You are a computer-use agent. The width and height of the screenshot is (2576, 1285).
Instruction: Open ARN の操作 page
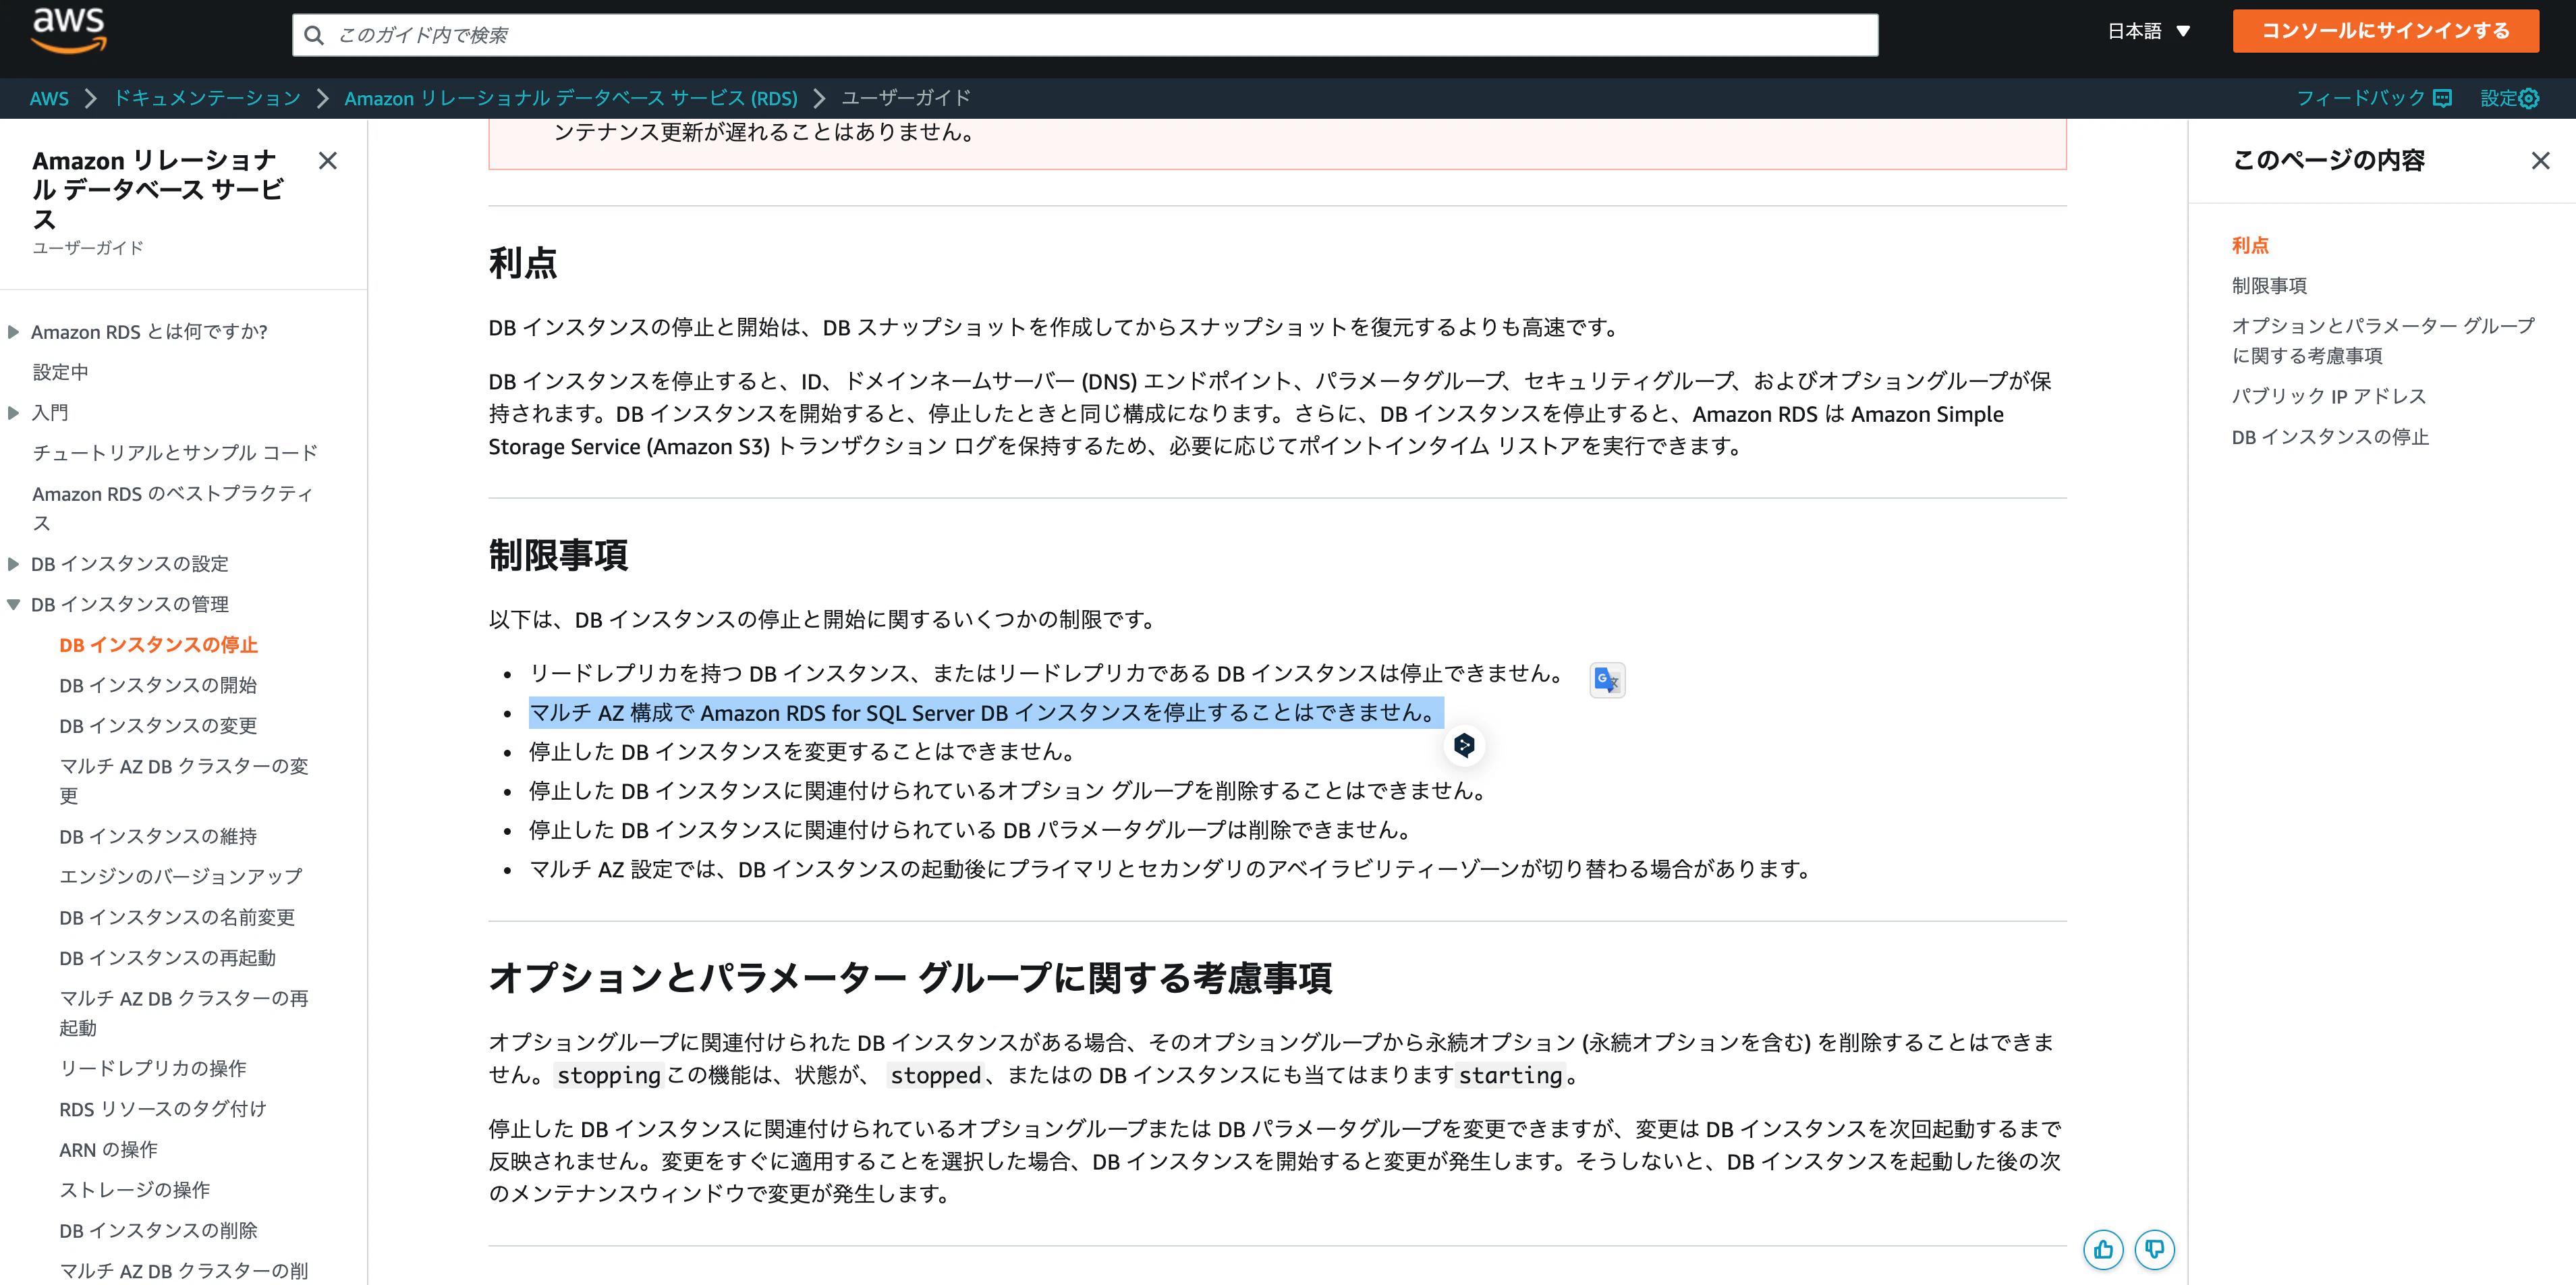(108, 1150)
